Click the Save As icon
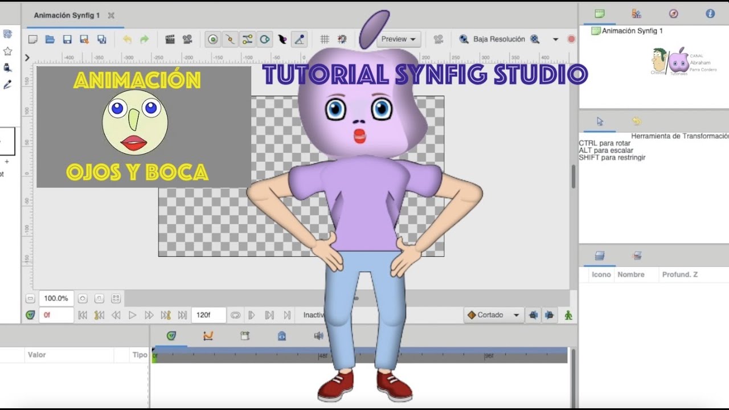 [84, 39]
